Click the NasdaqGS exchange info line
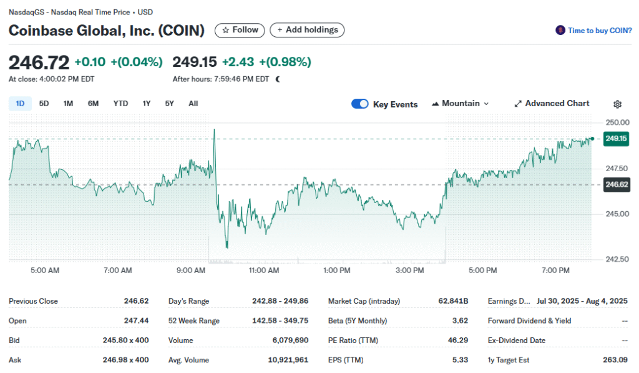Viewport: 639px width, 373px height. coord(80,12)
